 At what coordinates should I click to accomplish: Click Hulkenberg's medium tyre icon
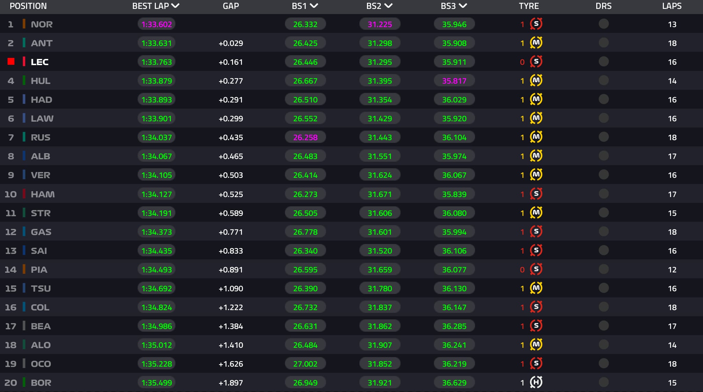tap(536, 81)
